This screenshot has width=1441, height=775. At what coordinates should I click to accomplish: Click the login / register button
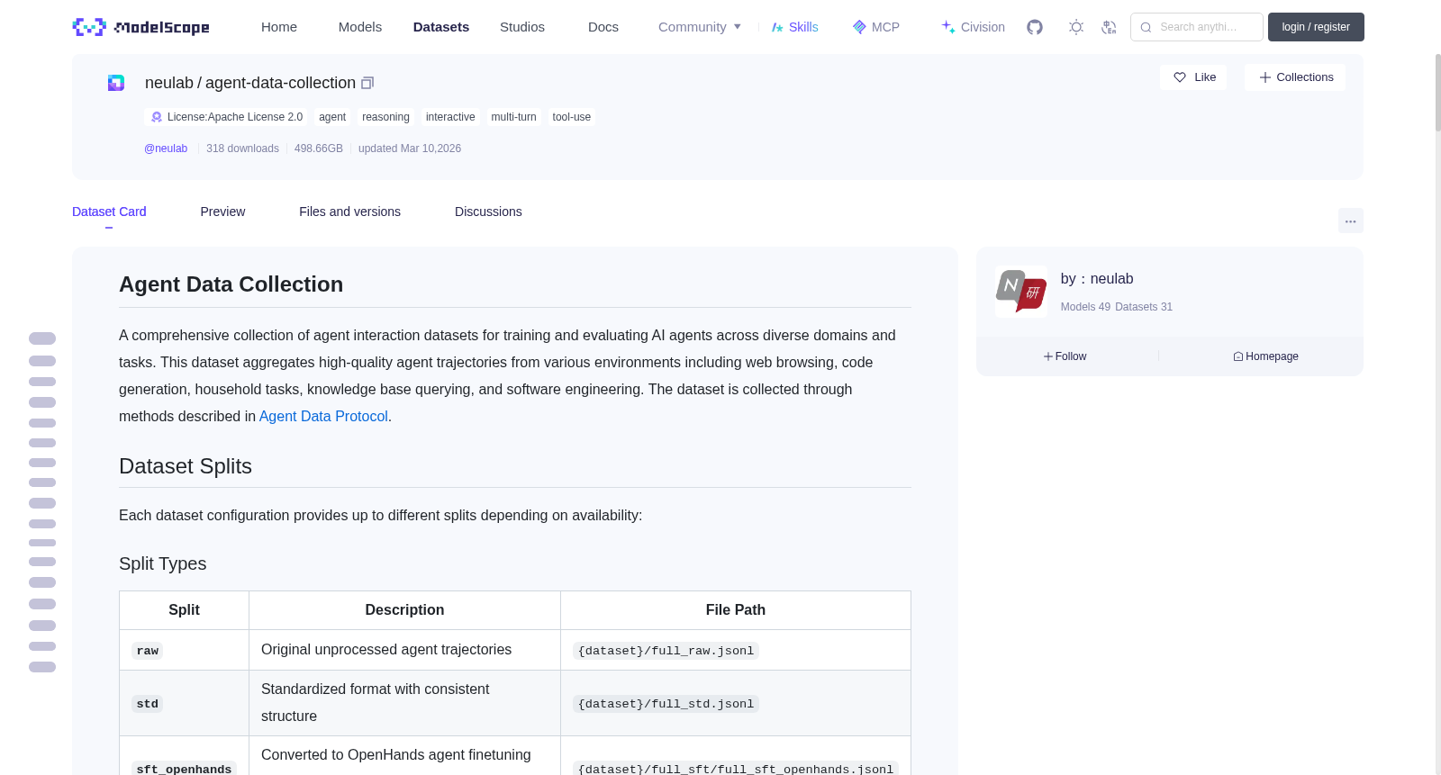1316,27
